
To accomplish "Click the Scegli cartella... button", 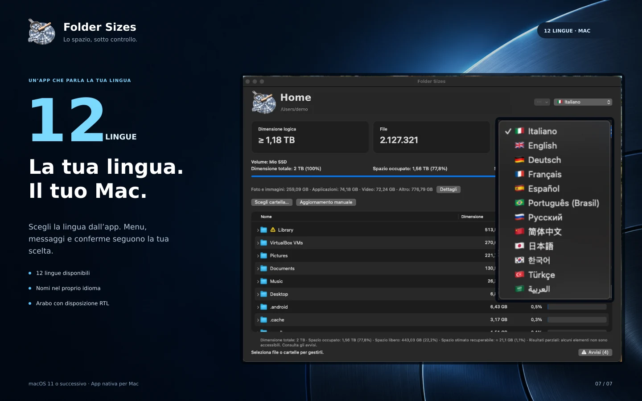I will (272, 202).
